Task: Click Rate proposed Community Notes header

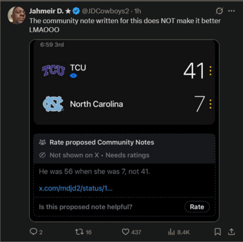Action: 101,142
